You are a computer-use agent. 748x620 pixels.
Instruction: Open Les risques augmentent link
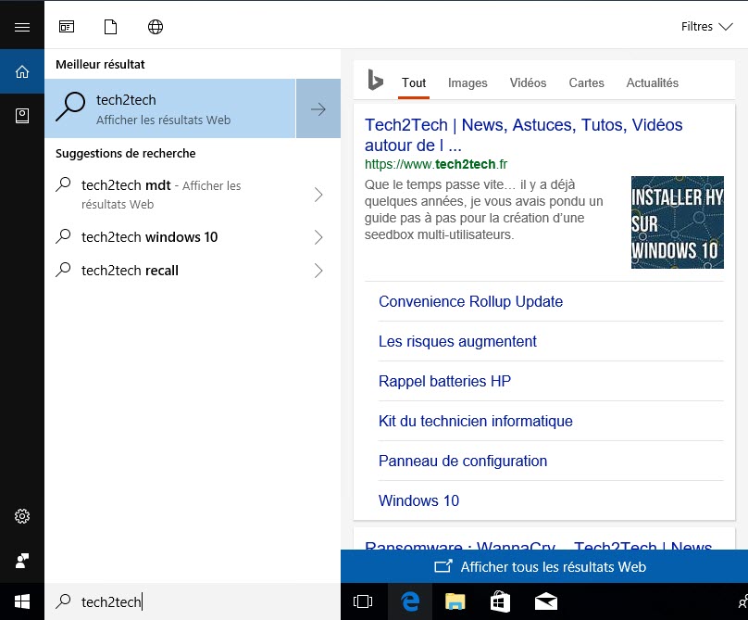tap(457, 342)
